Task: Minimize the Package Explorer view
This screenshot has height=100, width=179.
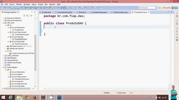Action: point(32,12)
